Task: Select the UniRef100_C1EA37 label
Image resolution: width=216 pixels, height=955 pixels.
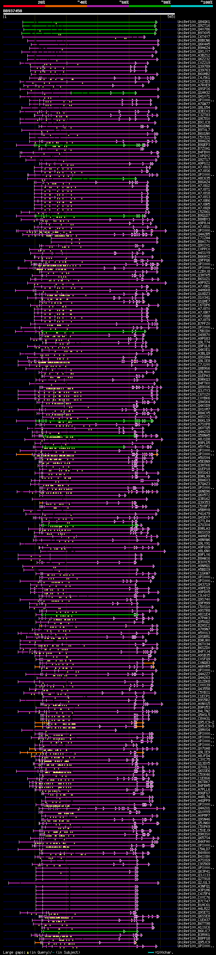Action: (x=194, y=920)
